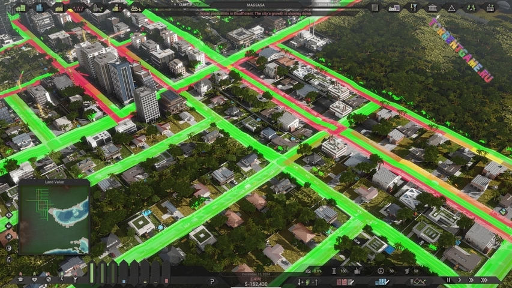512x288 pixels.
Task: Open the MAGSASA city name panel
Action: tap(256, 4)
